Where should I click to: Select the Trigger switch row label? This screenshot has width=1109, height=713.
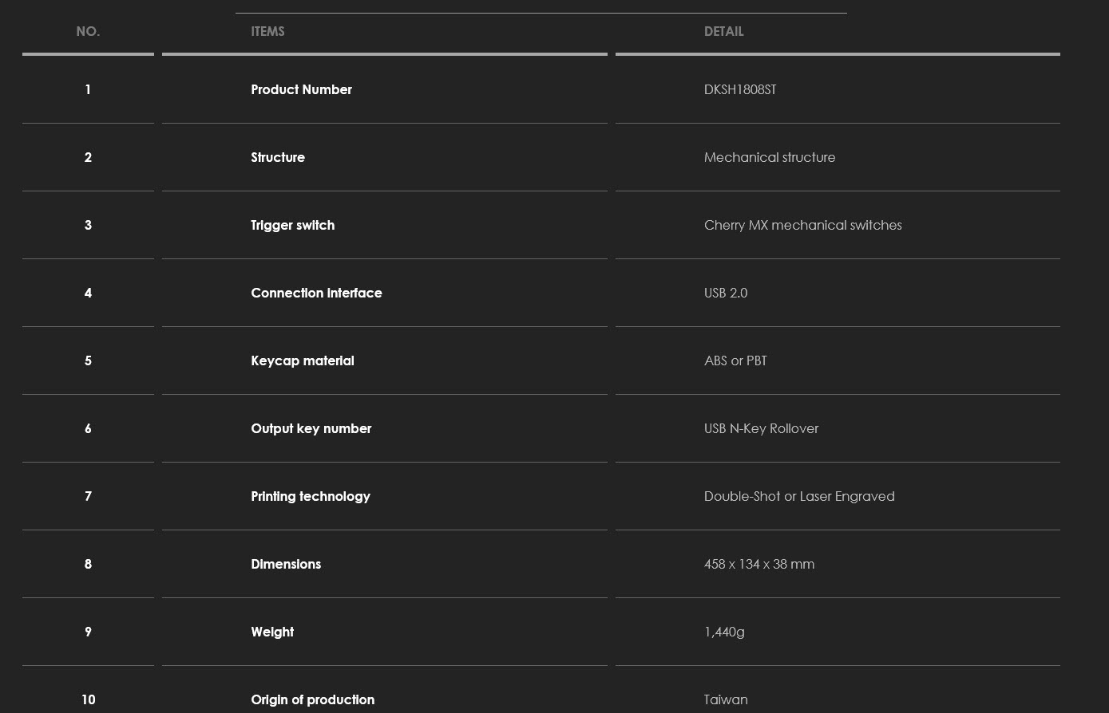(x=292, y=225)
